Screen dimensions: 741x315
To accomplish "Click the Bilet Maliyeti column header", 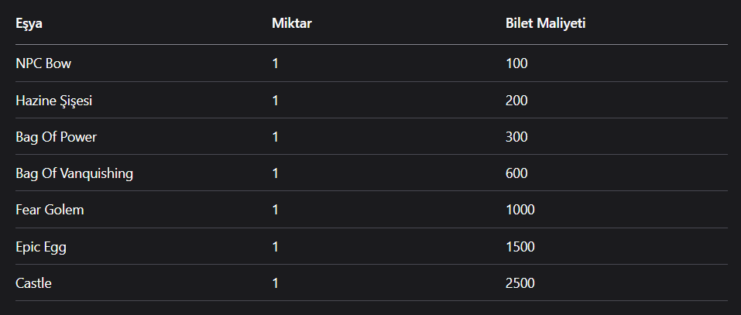I will (545, 23).
